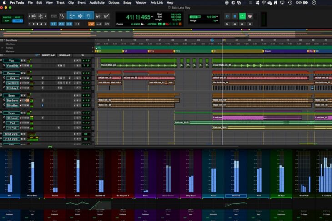Collapse the Drums folder track

pos(2,73)
